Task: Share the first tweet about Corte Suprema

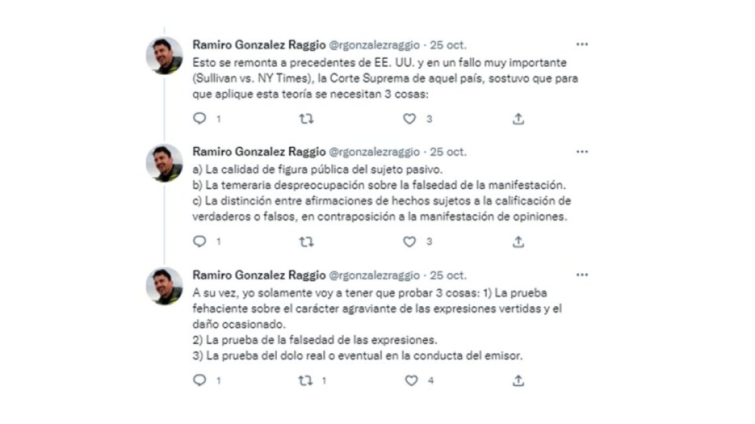Action: (x=519, y=119)
